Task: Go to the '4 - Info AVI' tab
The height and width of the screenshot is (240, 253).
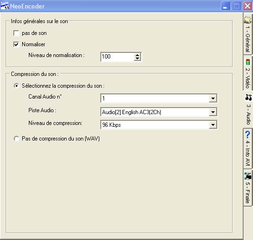Action: [247, 149]
